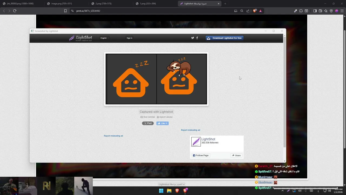
Task: Click the touch keyboard icon in system tray
Action: pyautogui.click(x=312, y=191)
